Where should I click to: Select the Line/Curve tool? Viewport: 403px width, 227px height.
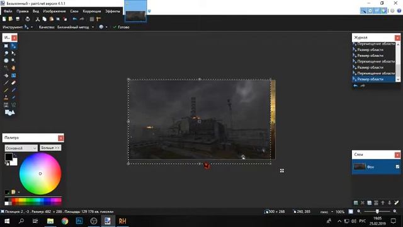coord(13,105)
